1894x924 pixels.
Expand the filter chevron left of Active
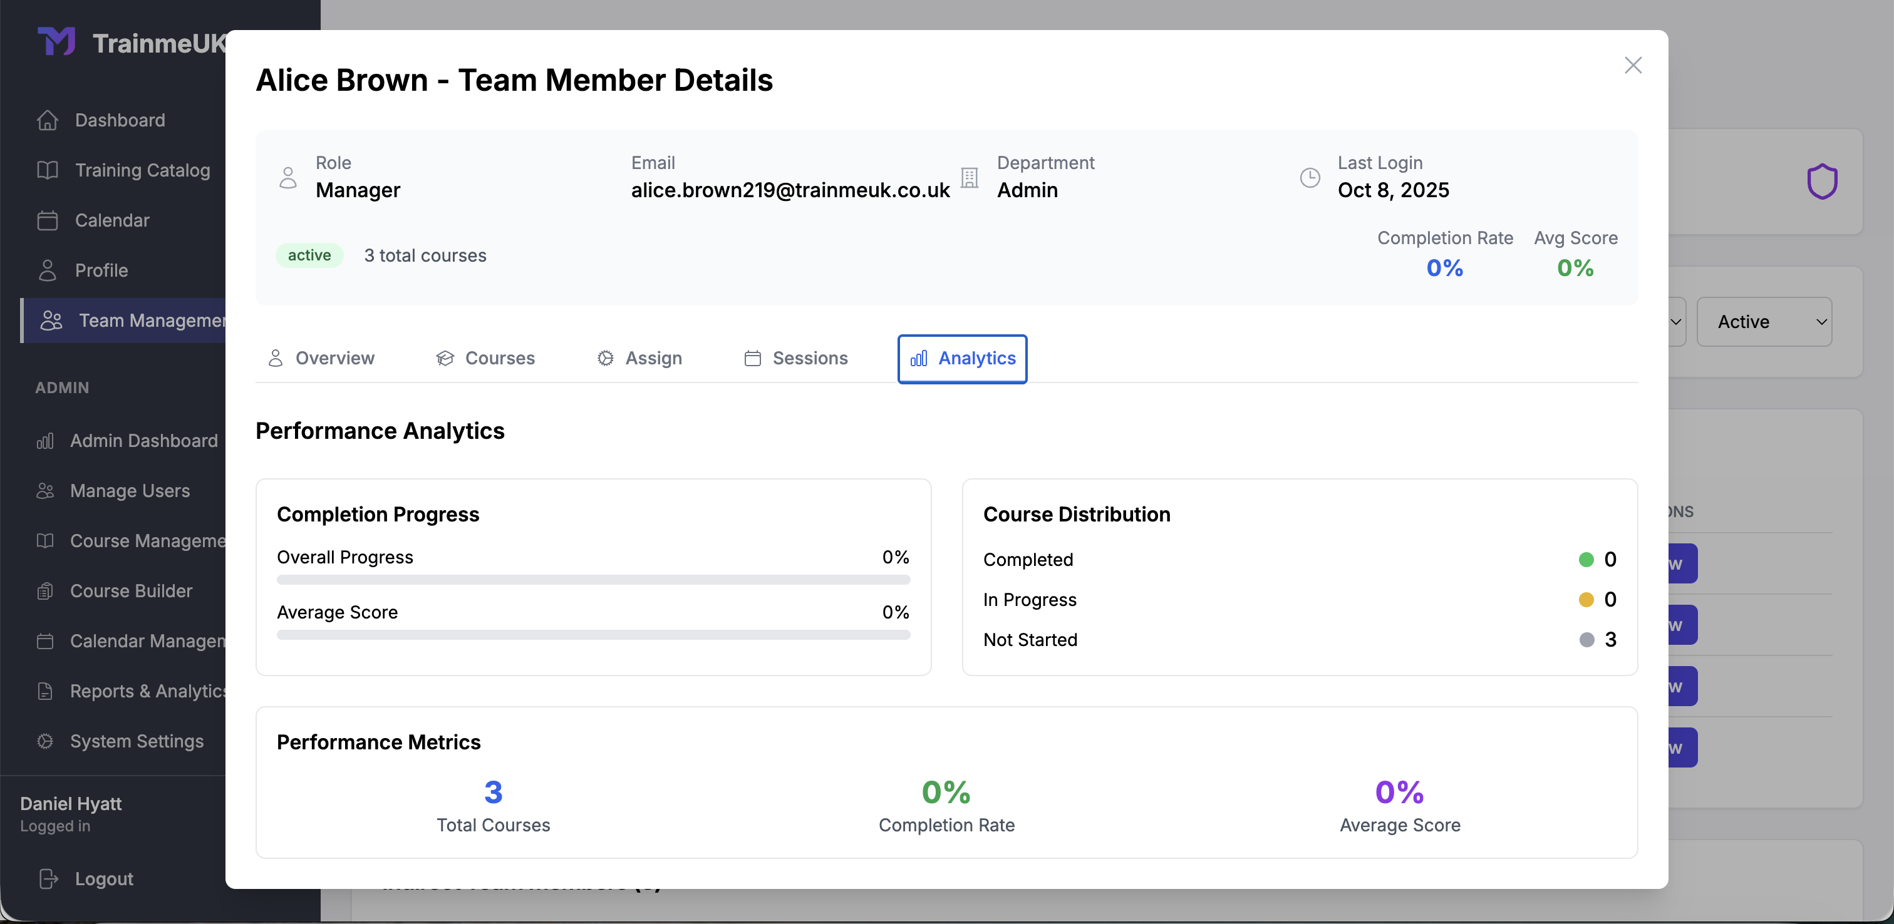1677,321
